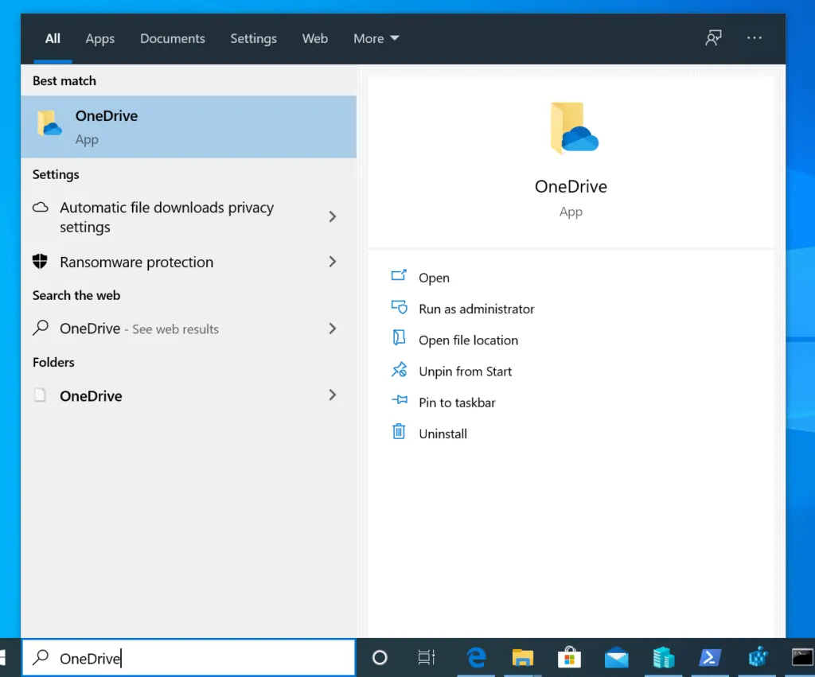Click Uninstall for OneDrive
815x677 pixels.
(x=443, y=433)
